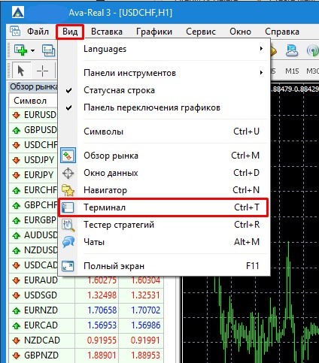Select the cursor arrow tool
The height and width of the screenshot is (363, 319).
[21, 71]
